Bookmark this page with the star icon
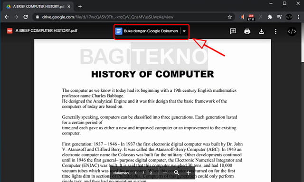The height and width of the screenshot is (182, 304). point(230,17)
